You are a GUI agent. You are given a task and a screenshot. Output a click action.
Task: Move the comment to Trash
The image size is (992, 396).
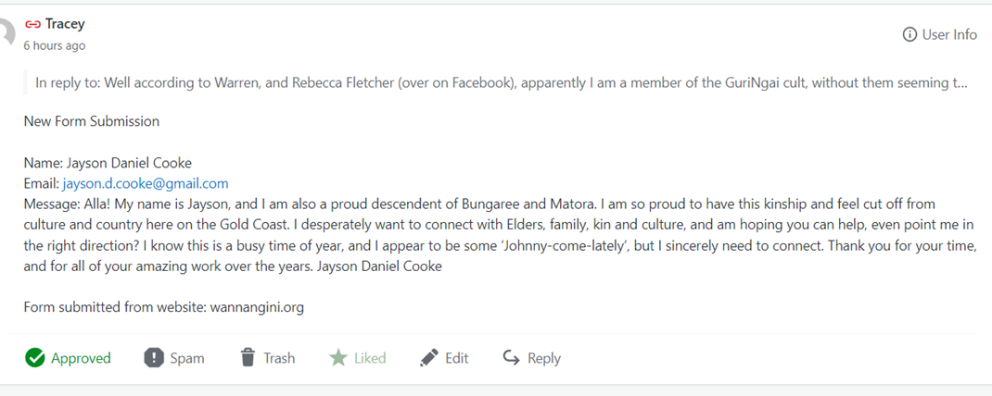tap(278, 358)
